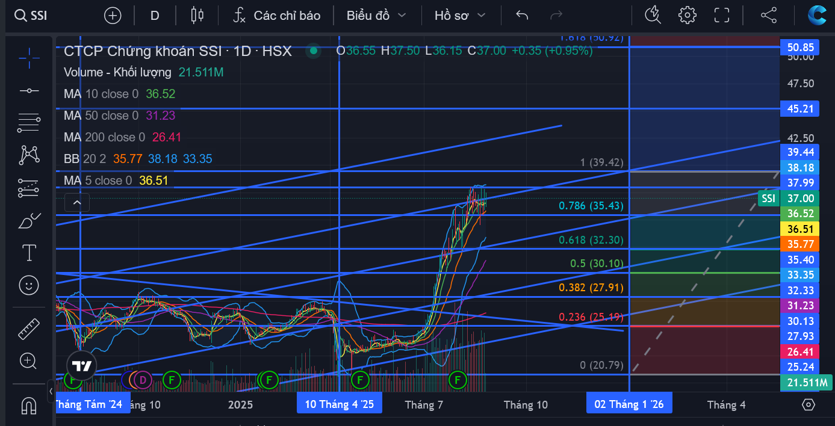Click the 50.85 price label on the axis

[799, 48]
